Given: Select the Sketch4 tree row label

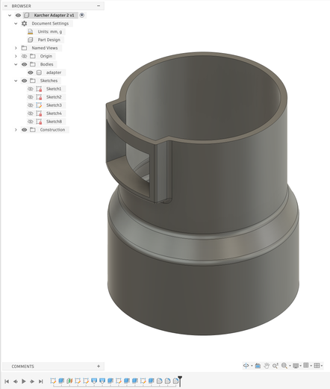Looking at the screenshot, I should click(54, 113).
